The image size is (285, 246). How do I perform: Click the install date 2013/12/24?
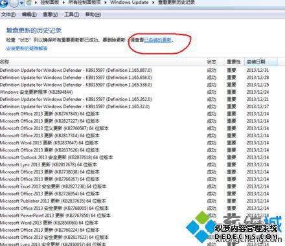coord(258,92)
